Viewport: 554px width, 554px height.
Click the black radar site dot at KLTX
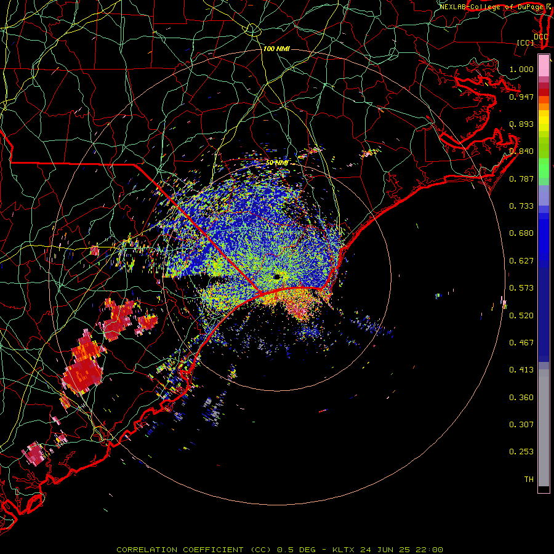(x=277, y=276)
